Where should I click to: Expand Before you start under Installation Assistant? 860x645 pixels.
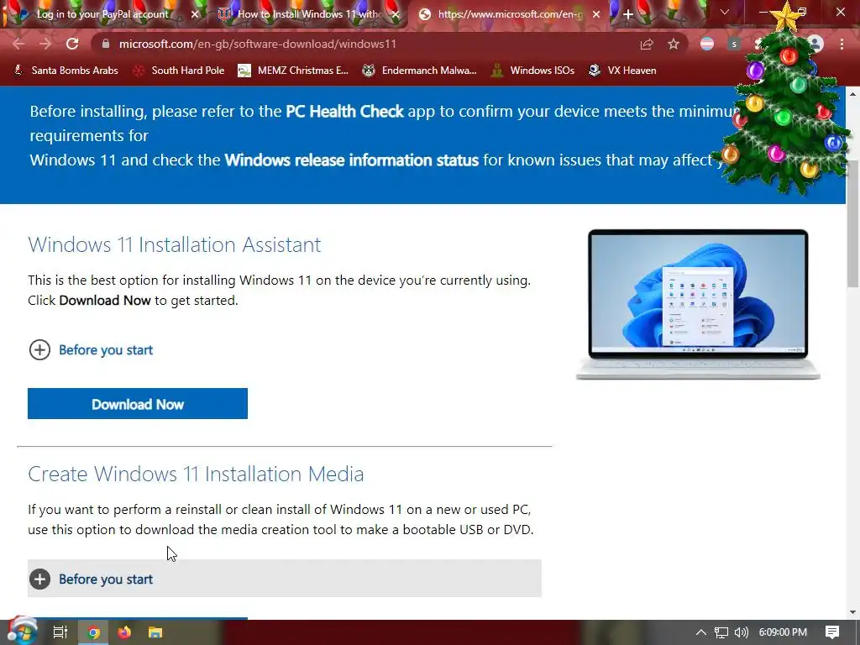91,350
